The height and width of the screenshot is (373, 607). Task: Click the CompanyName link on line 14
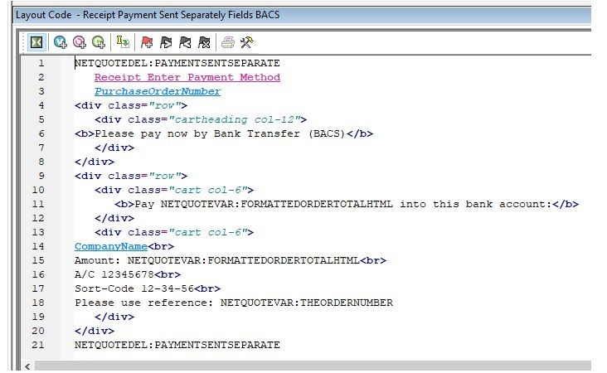[x=110, y=246]
